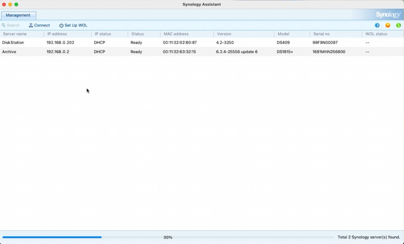Open the blue gear preferences icon
The width and height of the screenshot is (404, 244).
click(x=377, y=25)
